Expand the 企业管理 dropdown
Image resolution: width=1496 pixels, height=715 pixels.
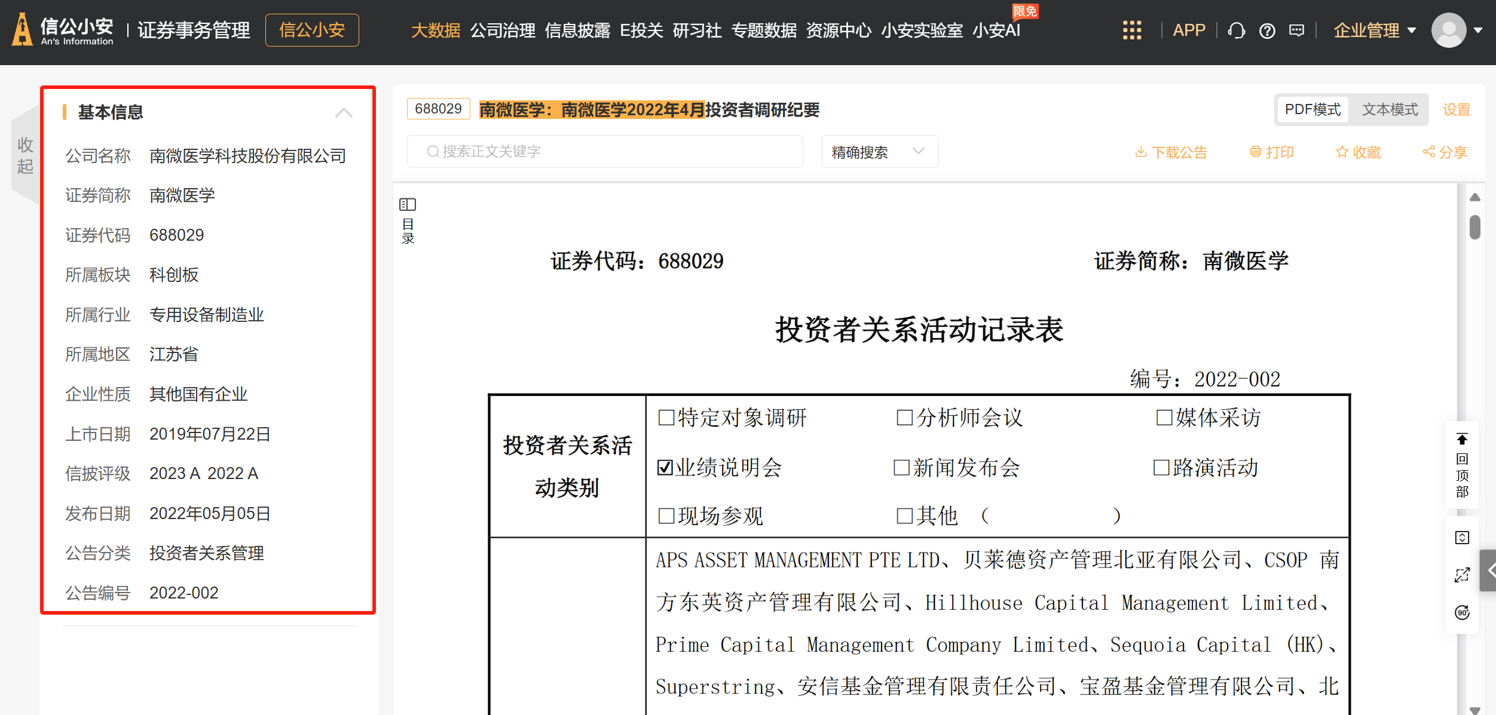(x=1375, y=30)
